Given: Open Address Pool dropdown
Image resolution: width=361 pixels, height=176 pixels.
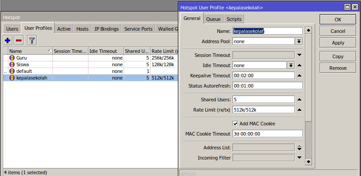Looking at the screenshot, I should (x=299, y=41).
